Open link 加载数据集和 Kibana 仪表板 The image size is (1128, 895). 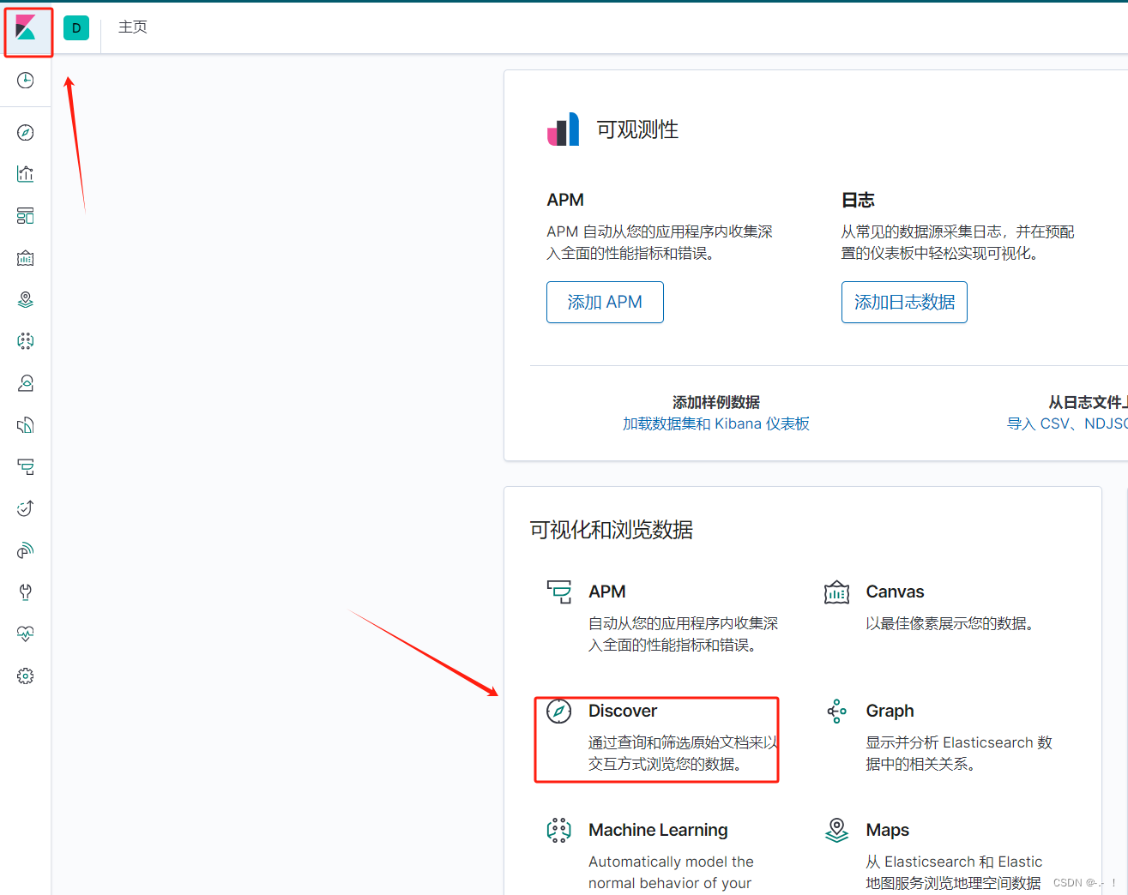(716, 423)
